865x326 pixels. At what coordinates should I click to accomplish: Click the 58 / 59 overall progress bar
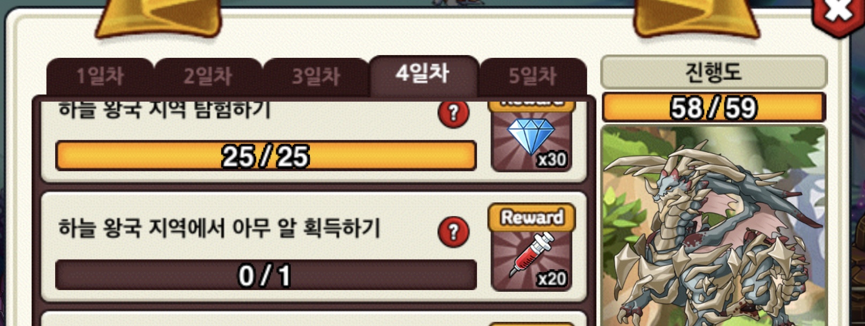tap(714, 108)
